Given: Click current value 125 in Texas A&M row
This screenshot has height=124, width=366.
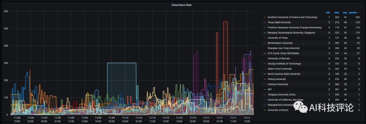Looking at the screenshot, I should [x=358, y=22].
